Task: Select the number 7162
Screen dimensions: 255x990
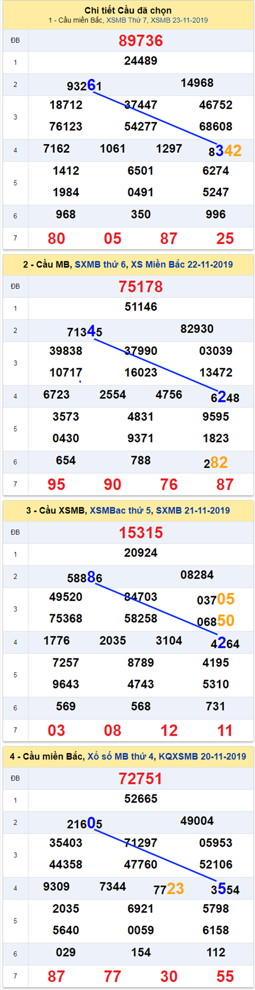Action: [56, 148]
